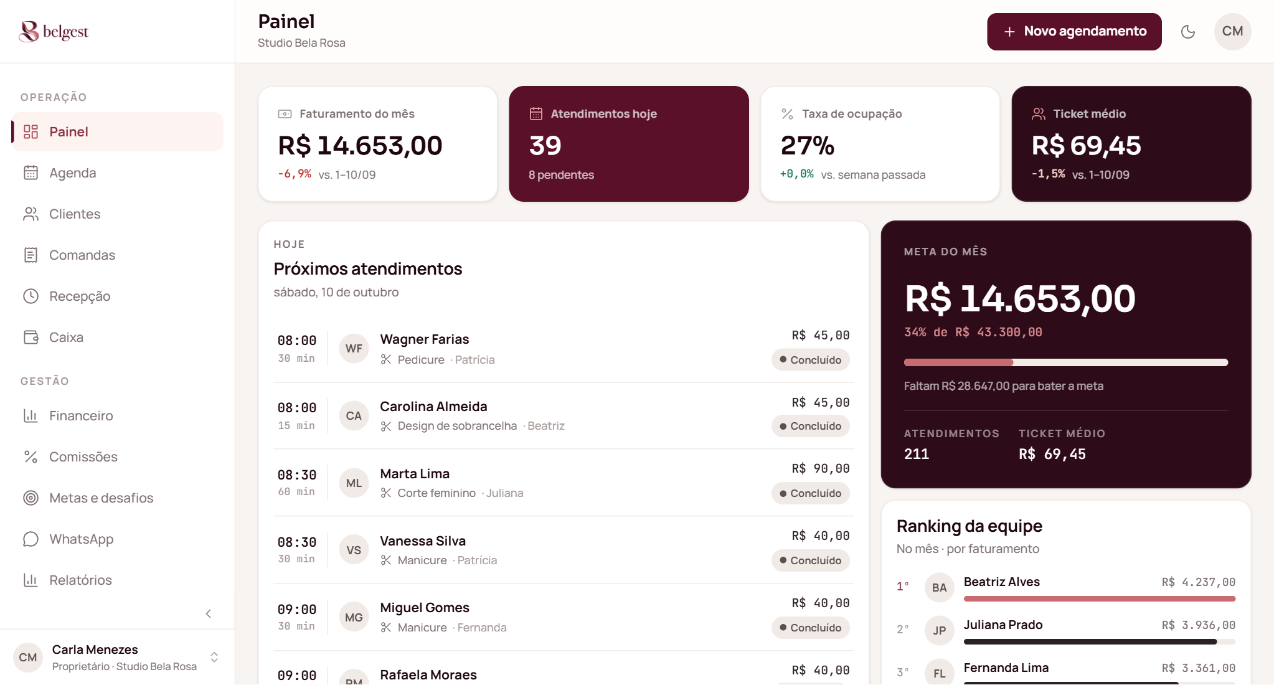Image resolution: width=1274 pixels, height=685 pixels.
Task: Click the Caixa wallet icon
Action: (x=31, y=337)
